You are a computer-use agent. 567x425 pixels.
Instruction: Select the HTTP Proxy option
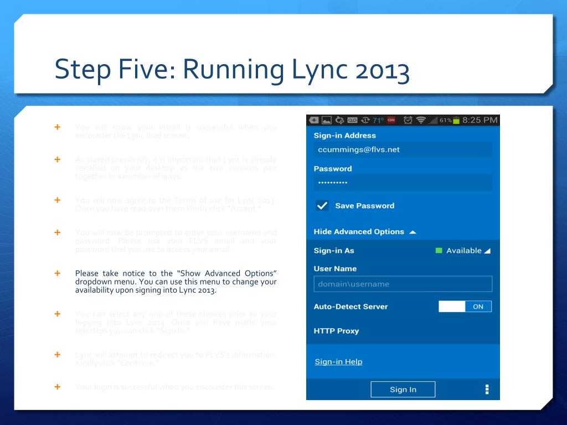tap(336, 331)
